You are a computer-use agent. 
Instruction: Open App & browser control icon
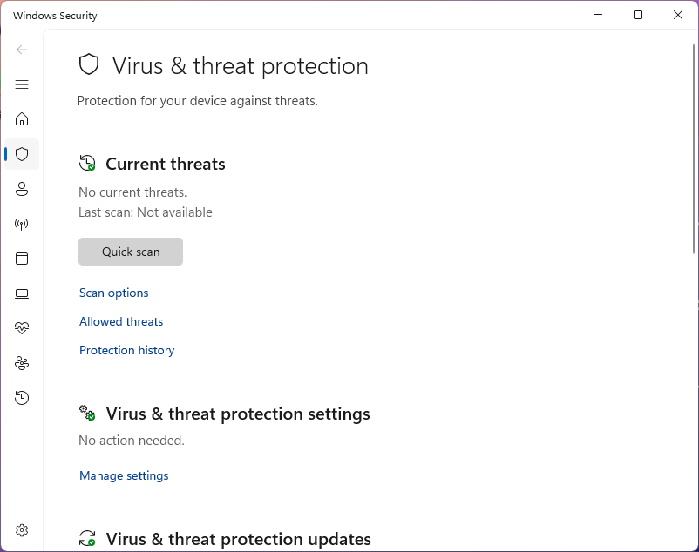coord(22,259)
